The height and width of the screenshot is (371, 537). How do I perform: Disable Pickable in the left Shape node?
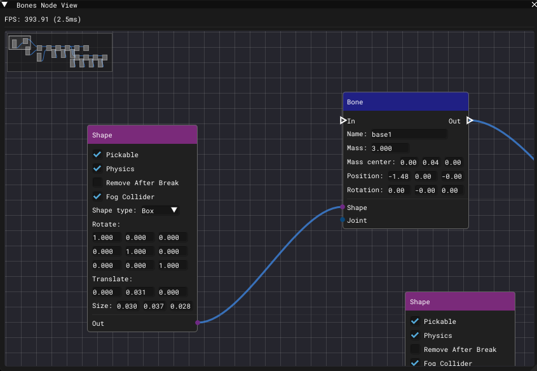97,155
